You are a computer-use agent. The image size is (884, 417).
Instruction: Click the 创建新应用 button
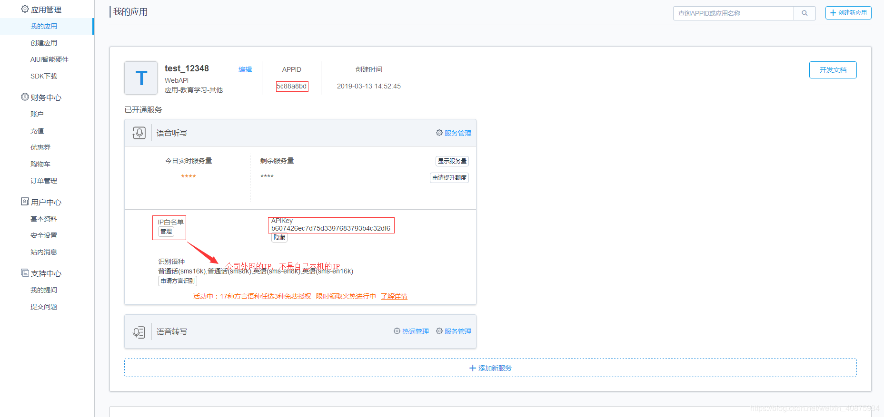point(848,13)
